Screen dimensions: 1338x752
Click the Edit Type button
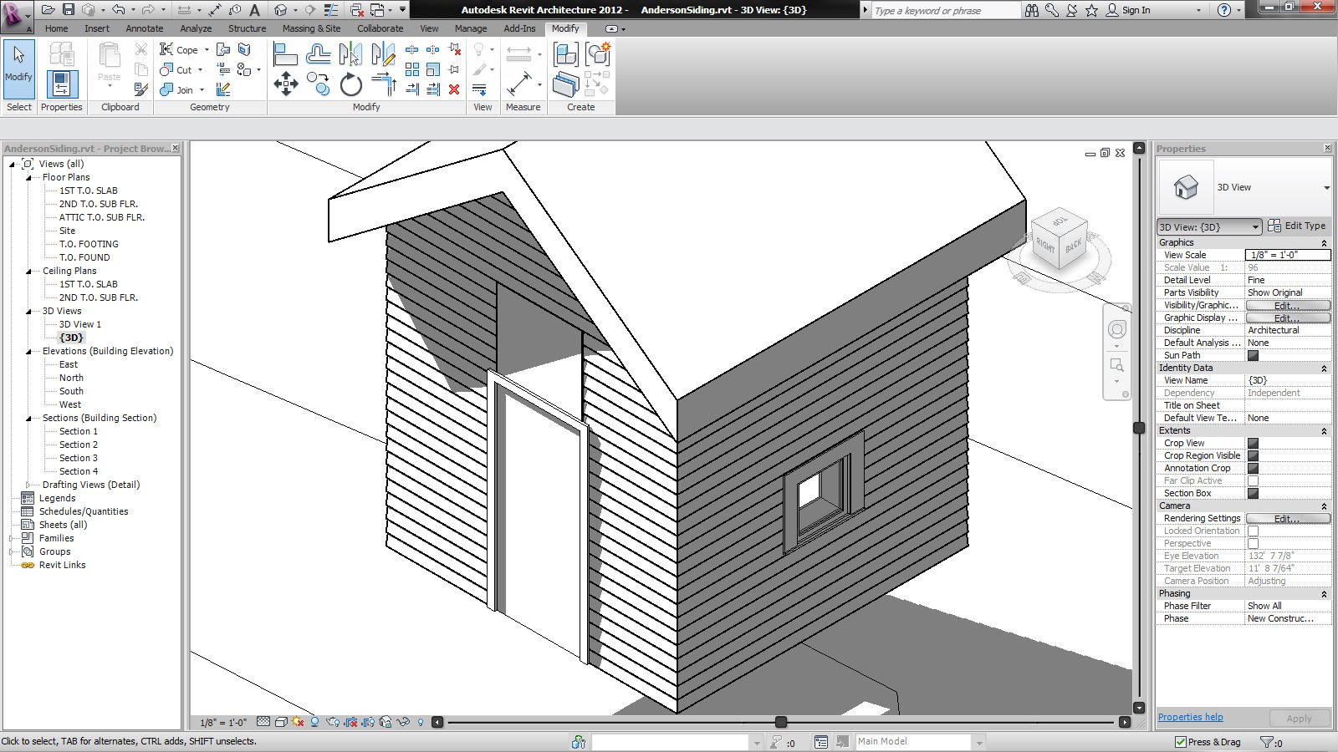click(1297, 226)
